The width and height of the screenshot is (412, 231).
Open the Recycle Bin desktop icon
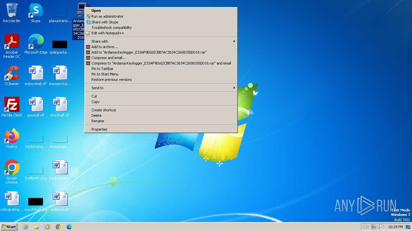pos(12,13)
